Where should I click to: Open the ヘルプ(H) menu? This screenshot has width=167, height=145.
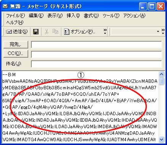click(x=15, y=23)
